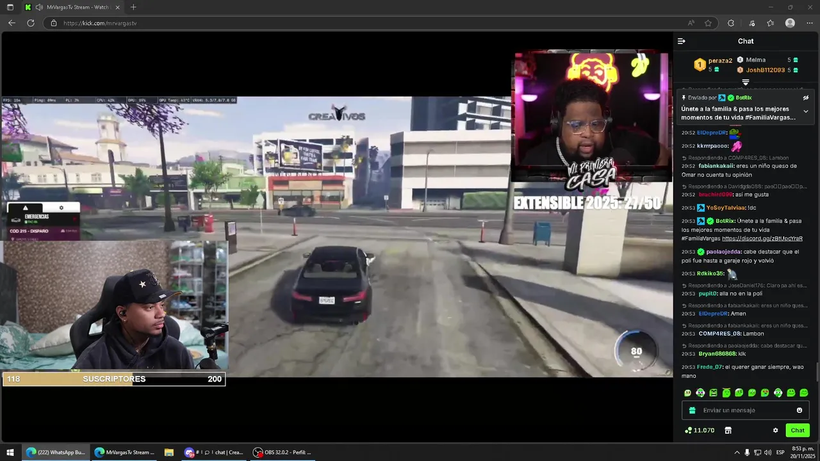Click the ninth smiling quick emote
The height and width of the screenshot is (461, 820).
coord(791,392)
